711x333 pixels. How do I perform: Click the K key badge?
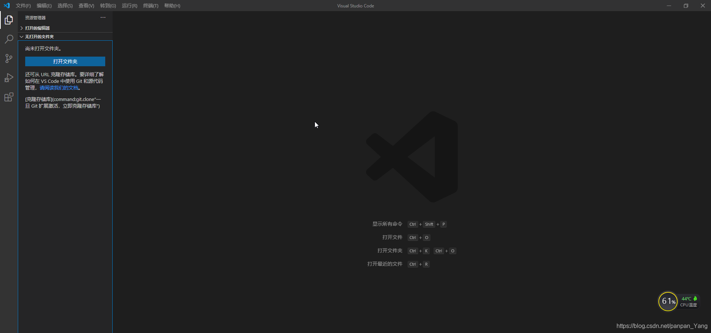[426, 251]
